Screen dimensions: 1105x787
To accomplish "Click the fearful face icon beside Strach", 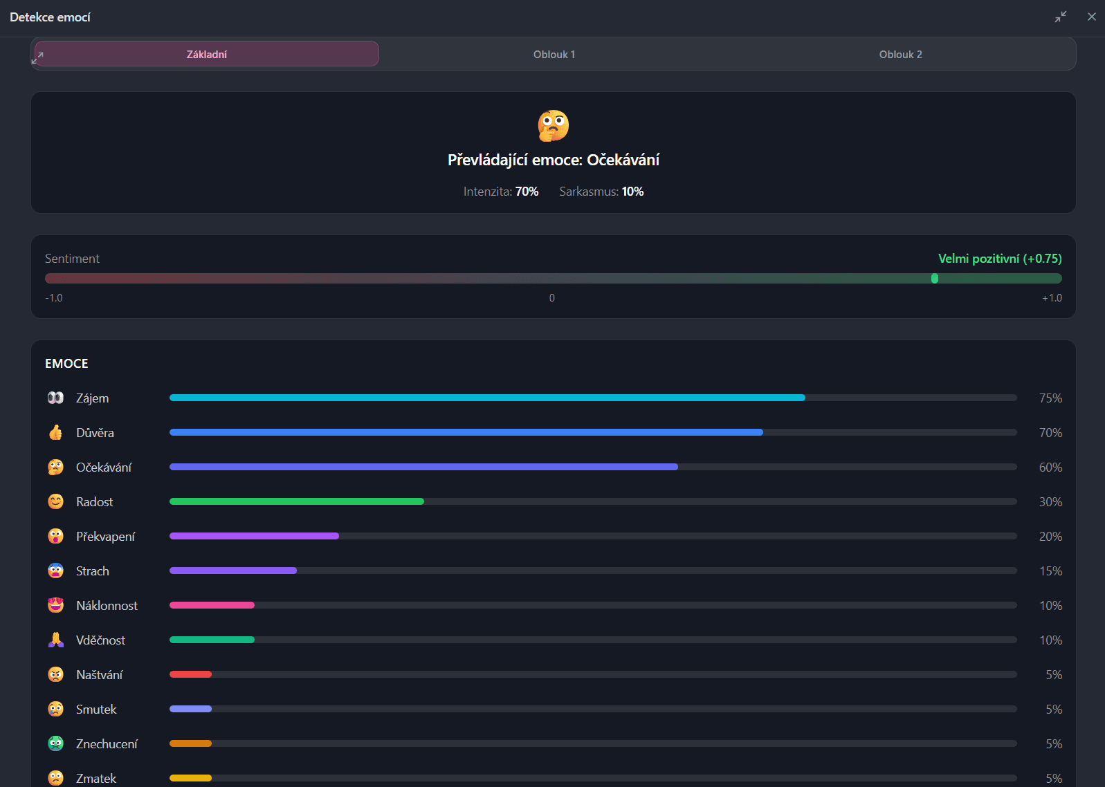I will tap(55, 571).
